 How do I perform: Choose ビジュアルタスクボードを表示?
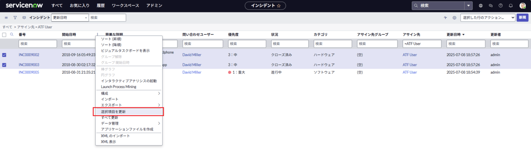(x=129, y=51)
